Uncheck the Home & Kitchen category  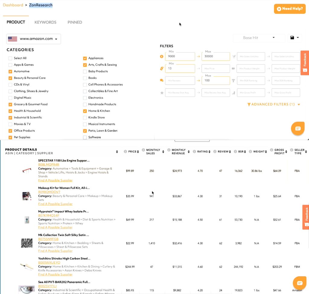pyautogui.click(x=85, y=111)
